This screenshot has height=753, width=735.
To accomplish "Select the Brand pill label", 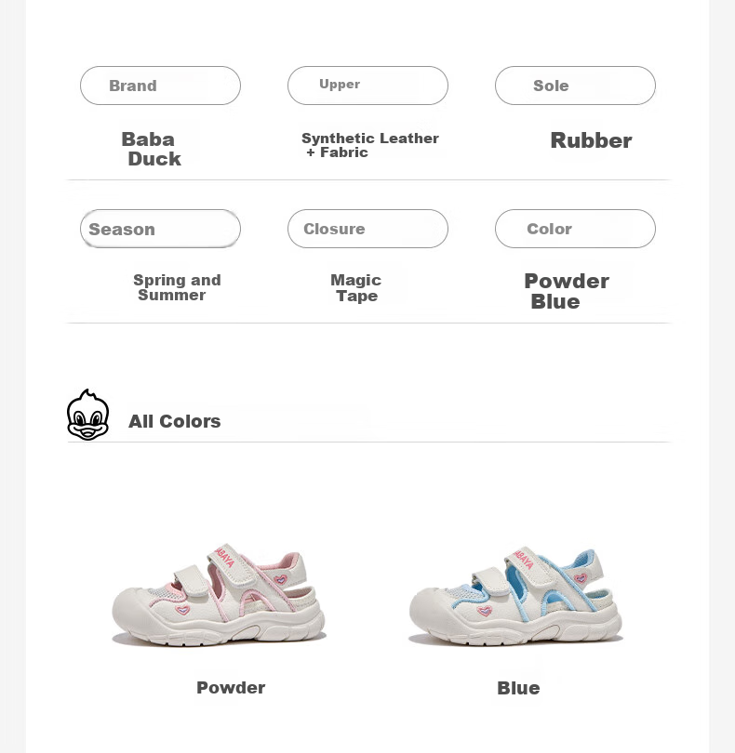I will [160, 86].
